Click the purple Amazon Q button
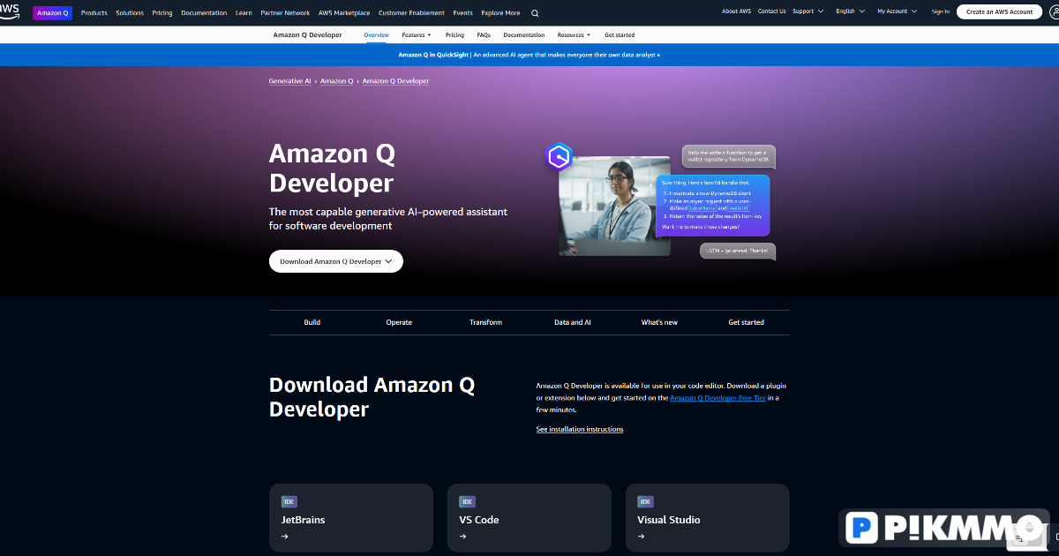The height and width of the screenshot is (556, 1059). pos(53,13)
